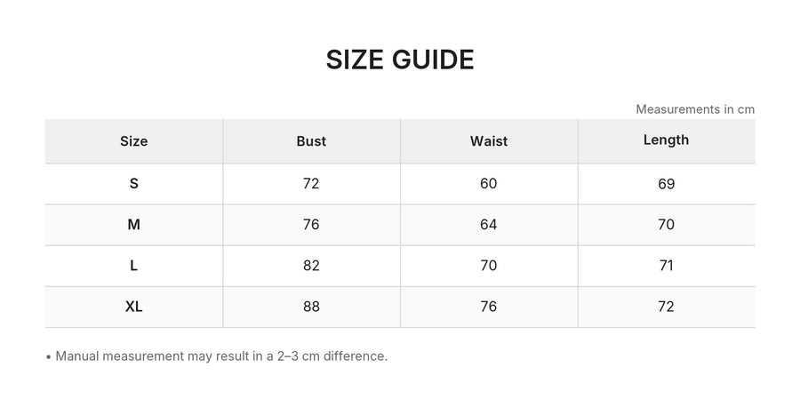The image size is (800, 415).
Task: Select the Length column header
Action: (666, 140)
